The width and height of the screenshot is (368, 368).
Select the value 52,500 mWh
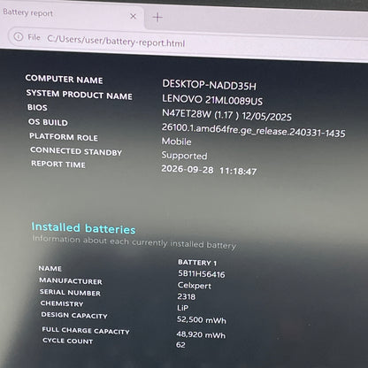pos(202,320)
